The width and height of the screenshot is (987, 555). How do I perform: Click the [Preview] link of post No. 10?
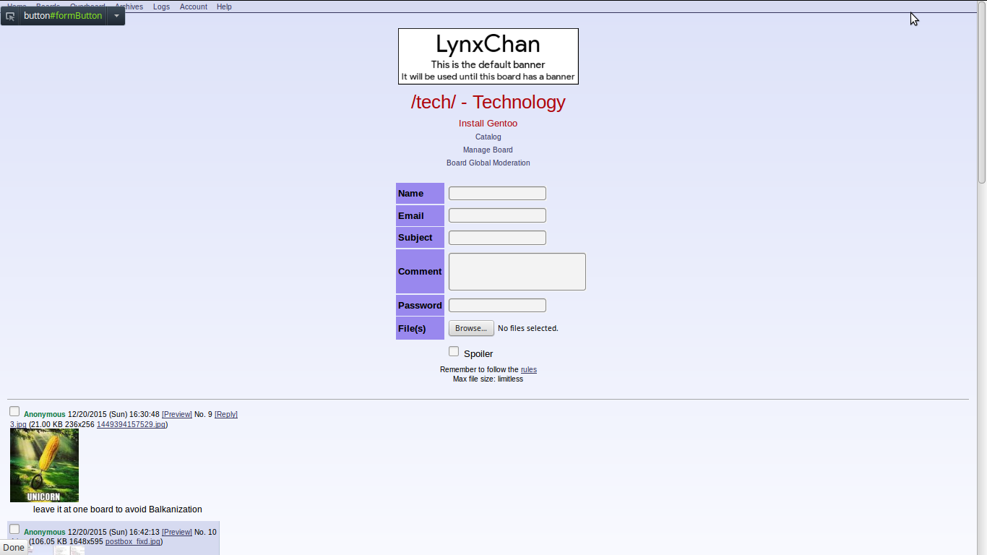177,532
